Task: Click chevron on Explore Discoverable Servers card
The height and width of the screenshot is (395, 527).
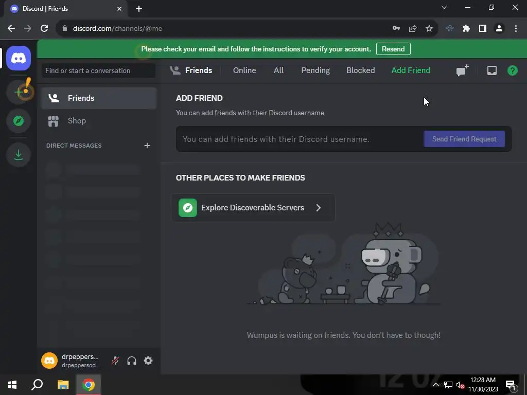Action: tap(318, 208)
